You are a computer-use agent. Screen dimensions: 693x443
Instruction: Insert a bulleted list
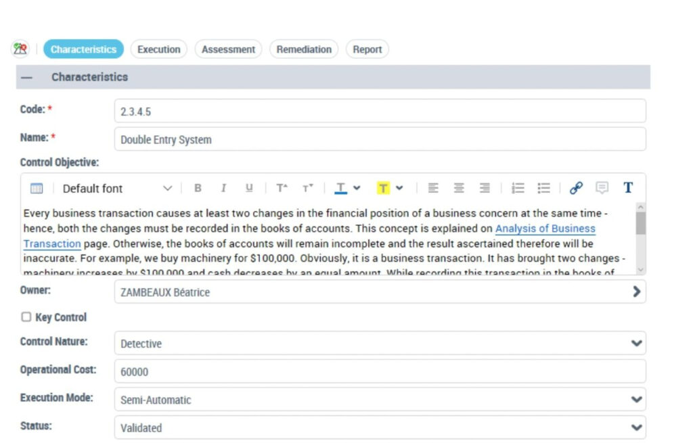click(543, 188)
